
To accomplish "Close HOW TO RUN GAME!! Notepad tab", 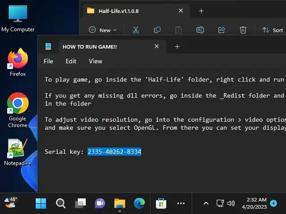I will click(157, 46).
